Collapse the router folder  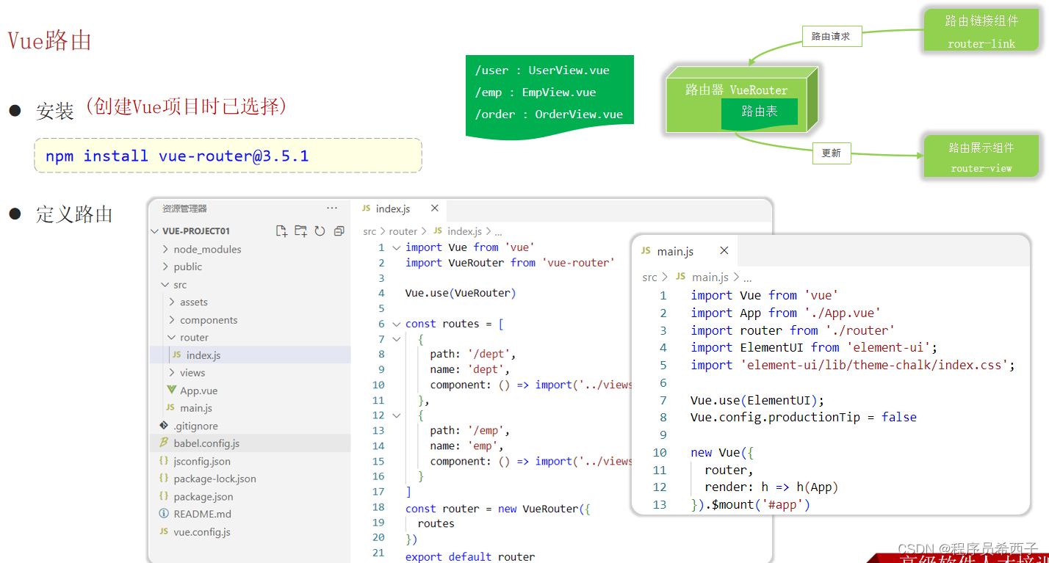pos(172,338)
